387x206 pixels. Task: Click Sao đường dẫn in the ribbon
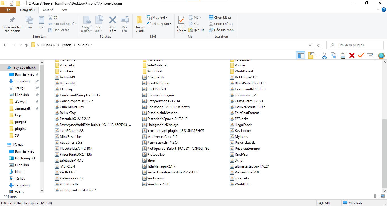pyautogui.click(x=62, y=24)
